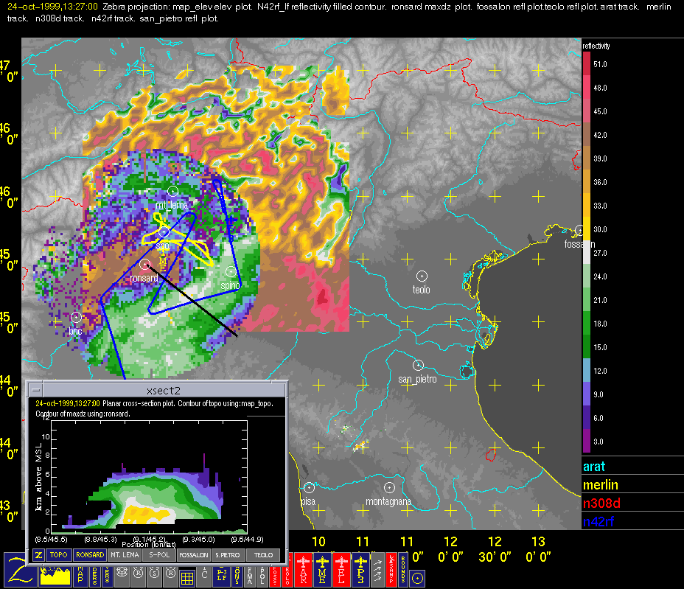Toggle TOPO in xsect2 window
Screen dimensions: 684x589
[58, 555]
